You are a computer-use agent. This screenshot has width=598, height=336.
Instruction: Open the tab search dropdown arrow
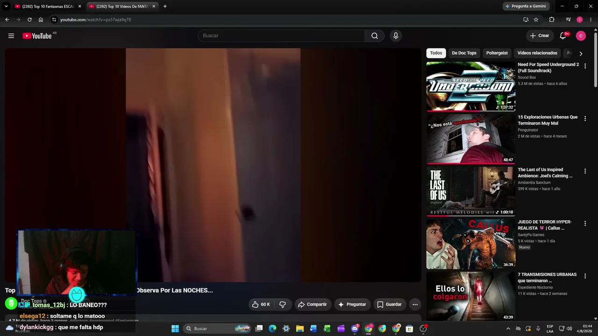(x=6, y=7)
